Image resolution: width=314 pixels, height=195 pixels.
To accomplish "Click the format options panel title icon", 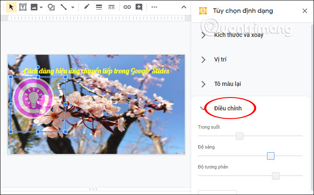I will pos(203,11).
